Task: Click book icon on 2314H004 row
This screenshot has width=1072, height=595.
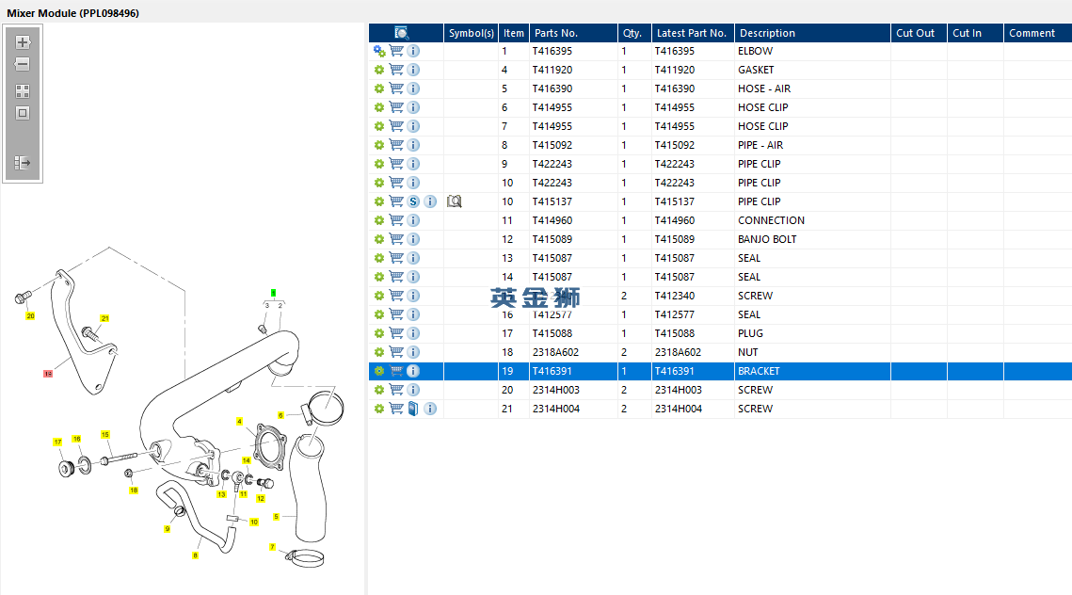Action: click(x=413, y=409)
